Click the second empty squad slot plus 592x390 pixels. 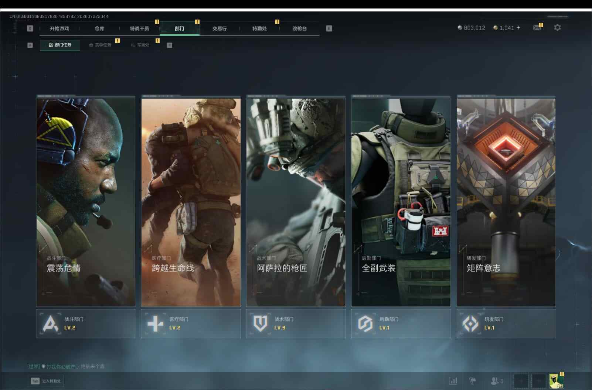[x=538, y=381]
